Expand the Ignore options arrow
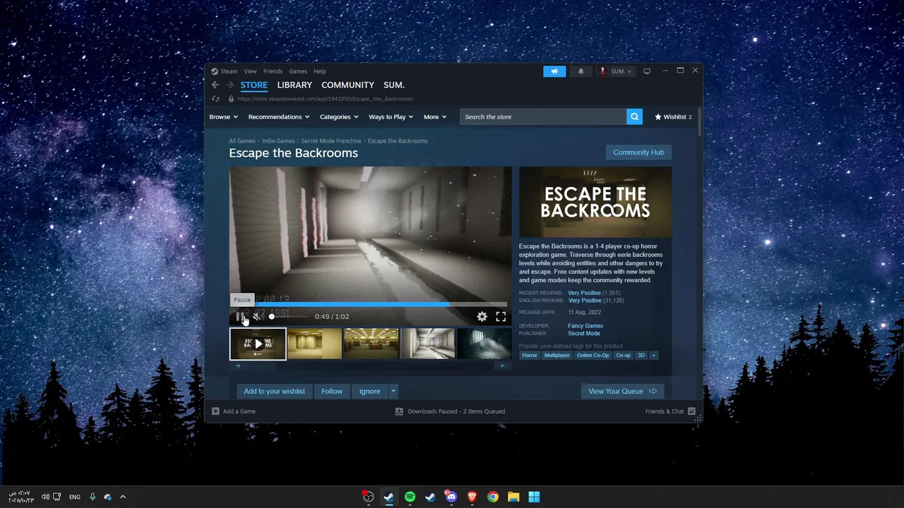904x508 pixels. (x=393, y=391)
